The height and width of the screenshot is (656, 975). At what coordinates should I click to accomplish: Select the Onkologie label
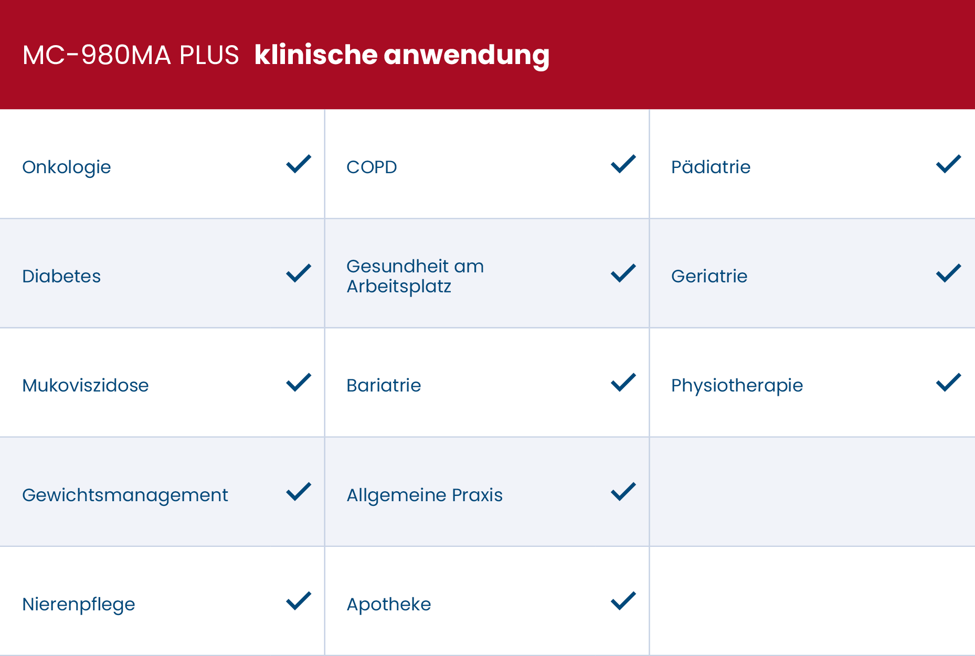click(x=67, y=167)
